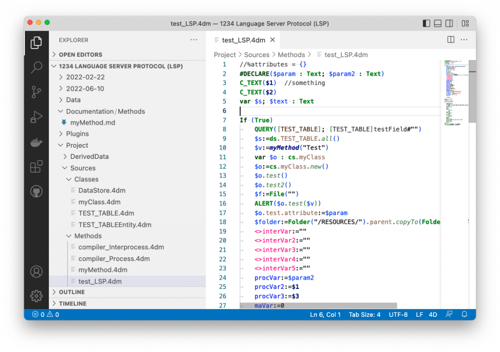
Task: Click the errors and warnings status indicator
Action: pyautogui.click(x=45, y=314)
